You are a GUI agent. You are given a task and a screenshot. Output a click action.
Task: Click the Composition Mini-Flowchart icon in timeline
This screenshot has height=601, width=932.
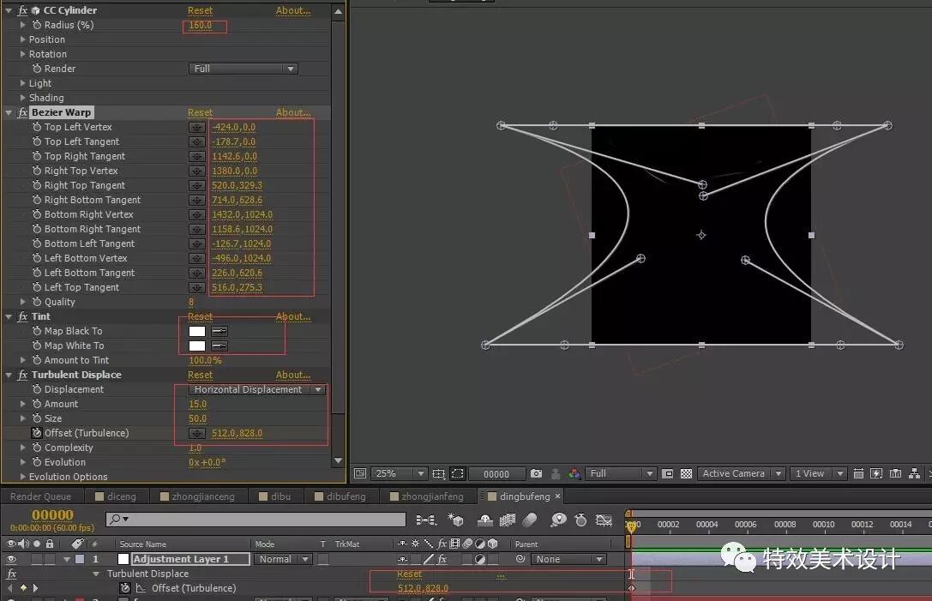[x=425, y=520]
